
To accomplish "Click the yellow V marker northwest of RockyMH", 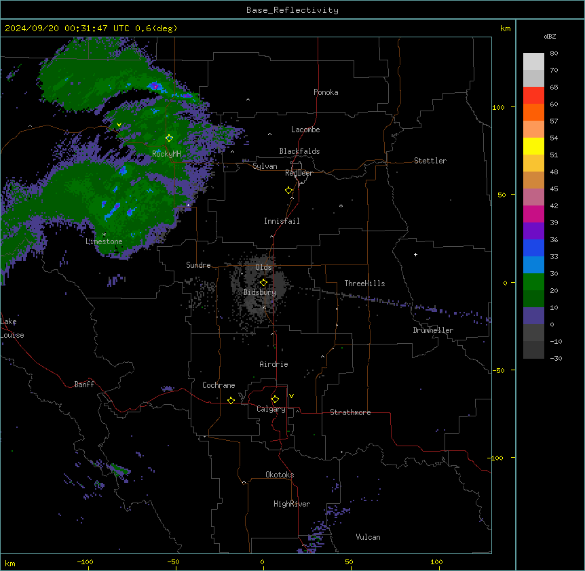I will [x=119, y=125].
